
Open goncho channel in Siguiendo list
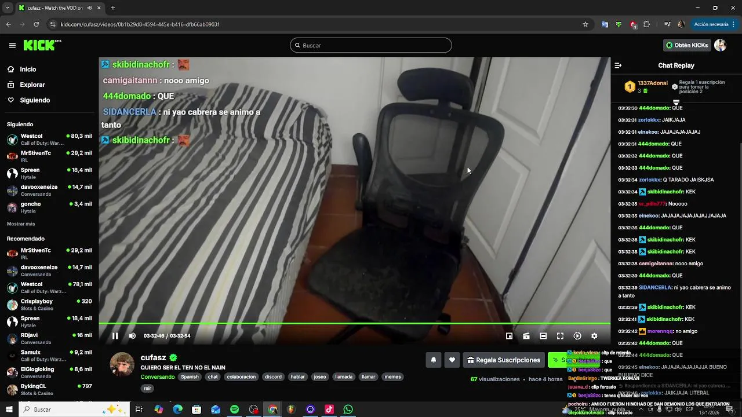point(49,207)
